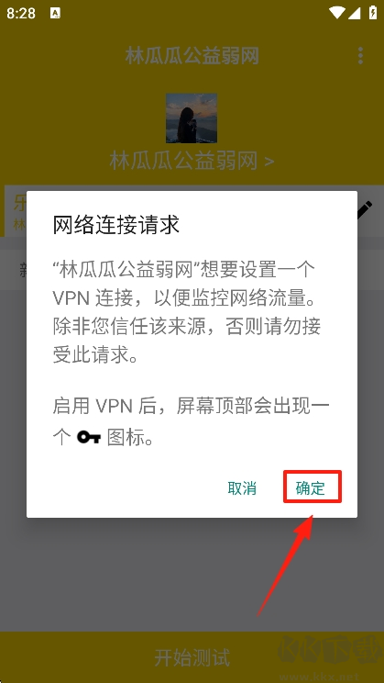The image size is (384, 683).
Task: Open the three-dot overflow menu
Action: [x=360, y=56]
